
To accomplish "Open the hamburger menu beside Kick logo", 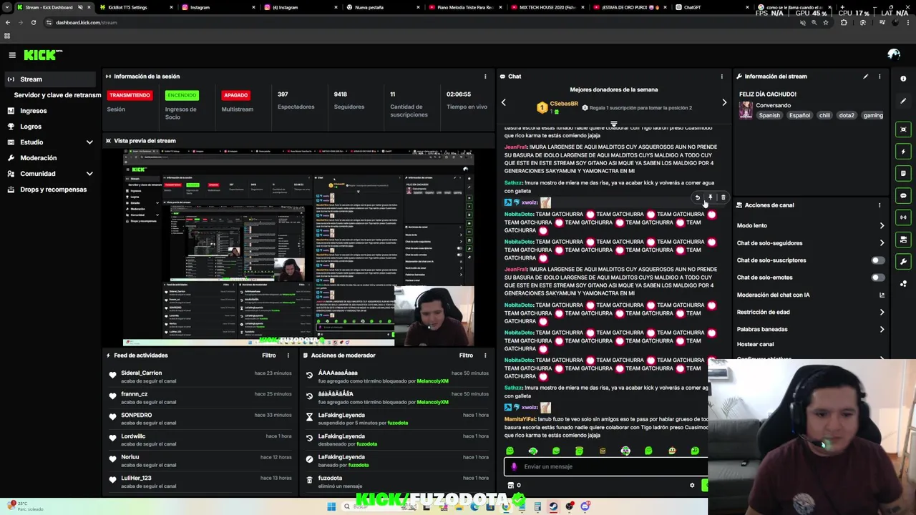I will click(x=12, y=55).
